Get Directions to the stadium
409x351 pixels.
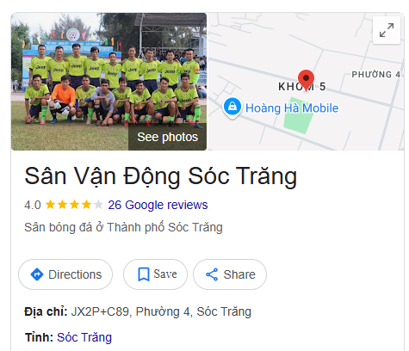65,274
